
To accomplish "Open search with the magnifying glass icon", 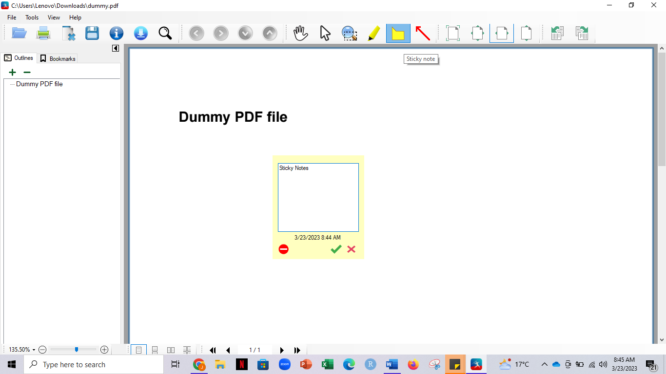I will [165, 33].
